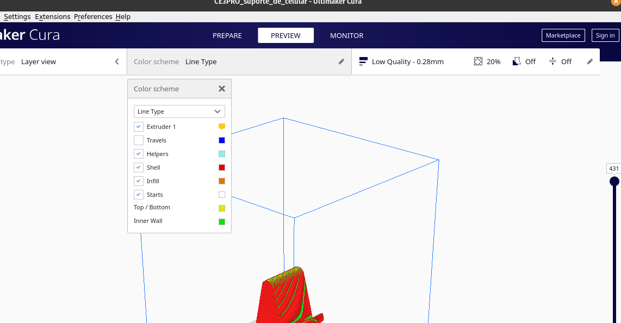Click Low Quality - 0.28mm profile text

[x=407, y=62]
